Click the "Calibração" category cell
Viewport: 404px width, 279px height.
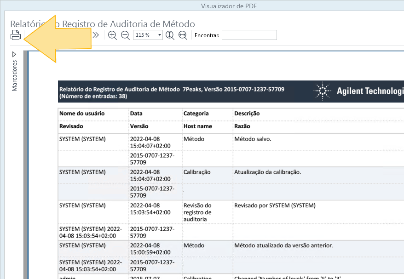197,172
